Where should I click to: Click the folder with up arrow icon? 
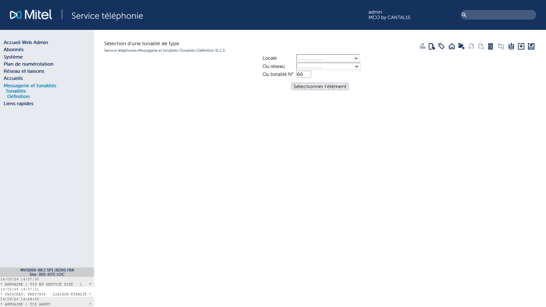[462, 46]
